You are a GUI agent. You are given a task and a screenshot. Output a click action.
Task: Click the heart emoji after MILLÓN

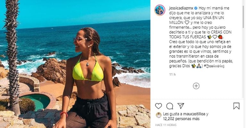point(187,23)
